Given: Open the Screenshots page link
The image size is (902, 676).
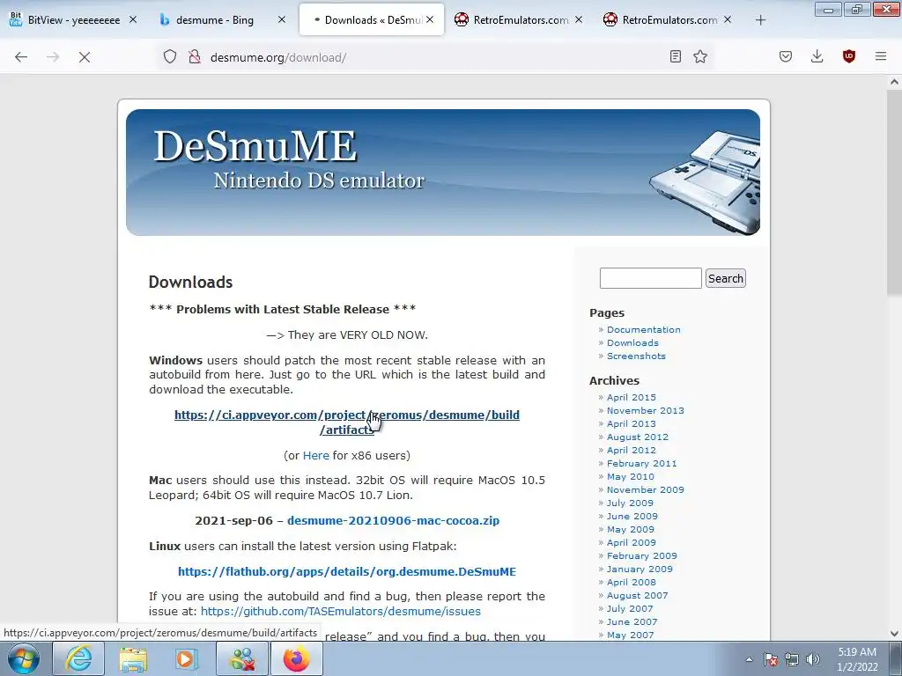Looking at the screenshot, I should (636, 356).
